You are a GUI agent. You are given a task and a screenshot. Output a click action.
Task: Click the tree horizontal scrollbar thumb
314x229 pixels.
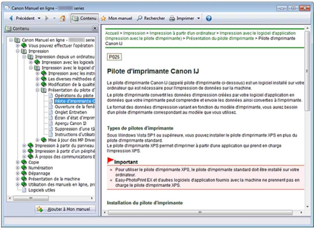click(x=31, y=199)
